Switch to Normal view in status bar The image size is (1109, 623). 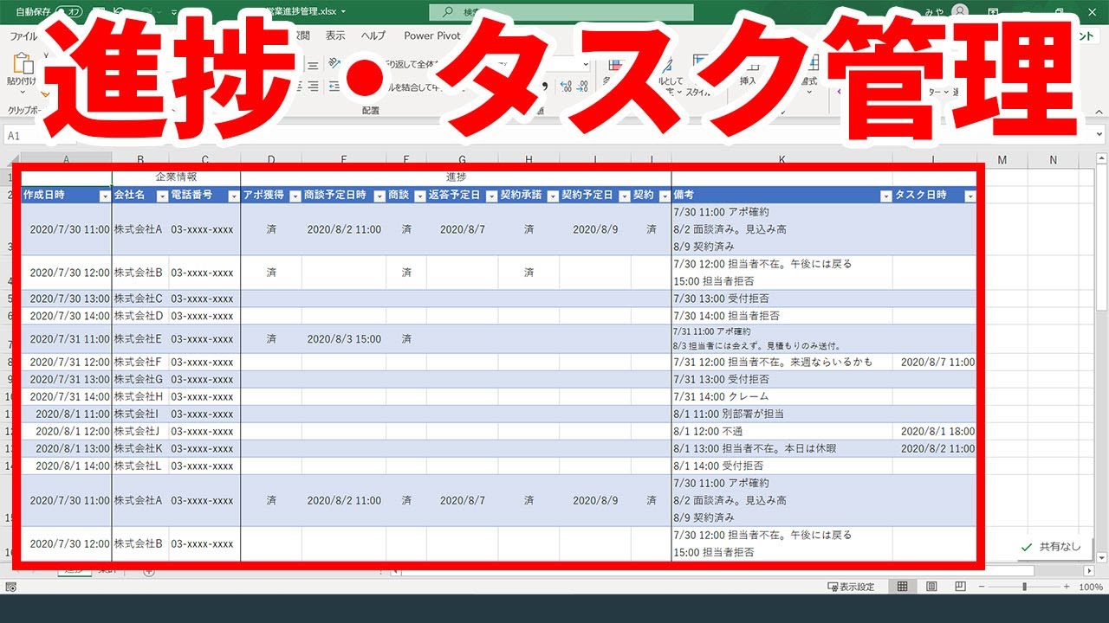click(901, 586)
